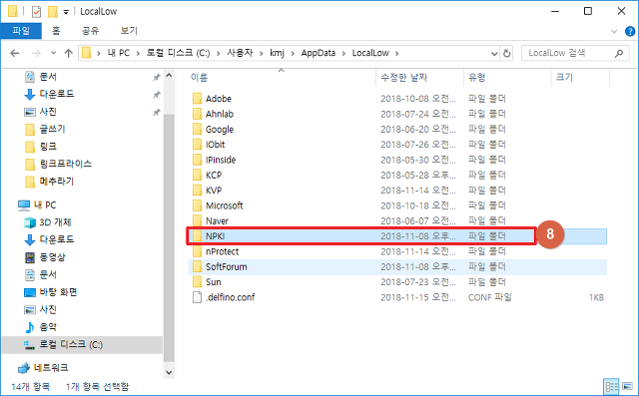Screen dimensions: 639x396
Task: Expand the LocalLow breadcrumb chevron
Action: [x=397, y=53]
